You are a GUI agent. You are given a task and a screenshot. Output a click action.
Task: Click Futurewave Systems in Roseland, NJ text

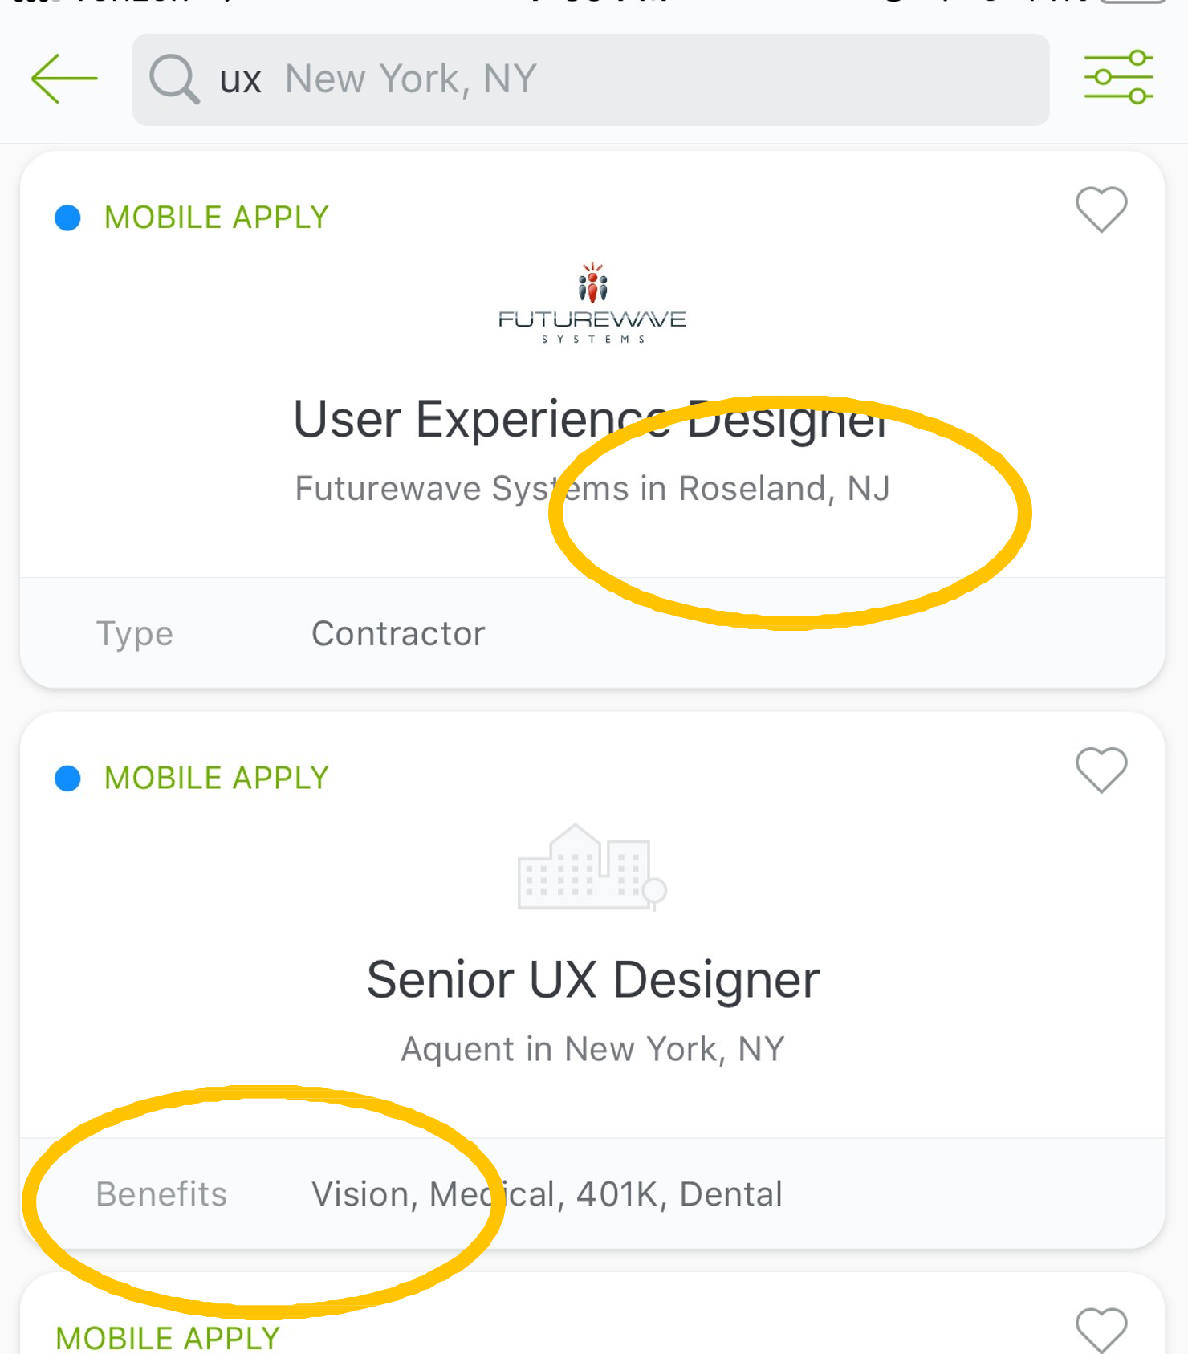pos(592,488)
